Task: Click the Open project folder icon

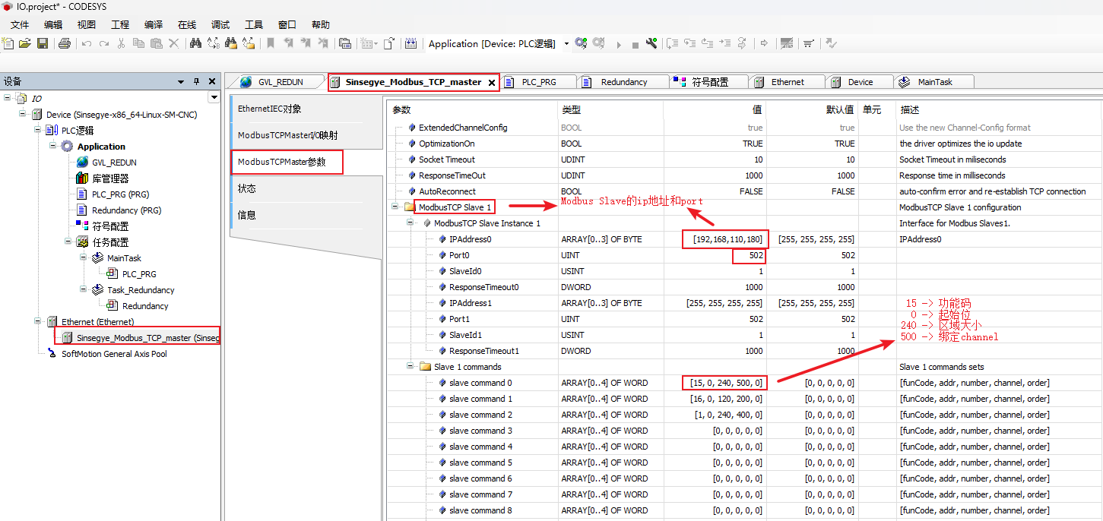Action: click(25, 43)
